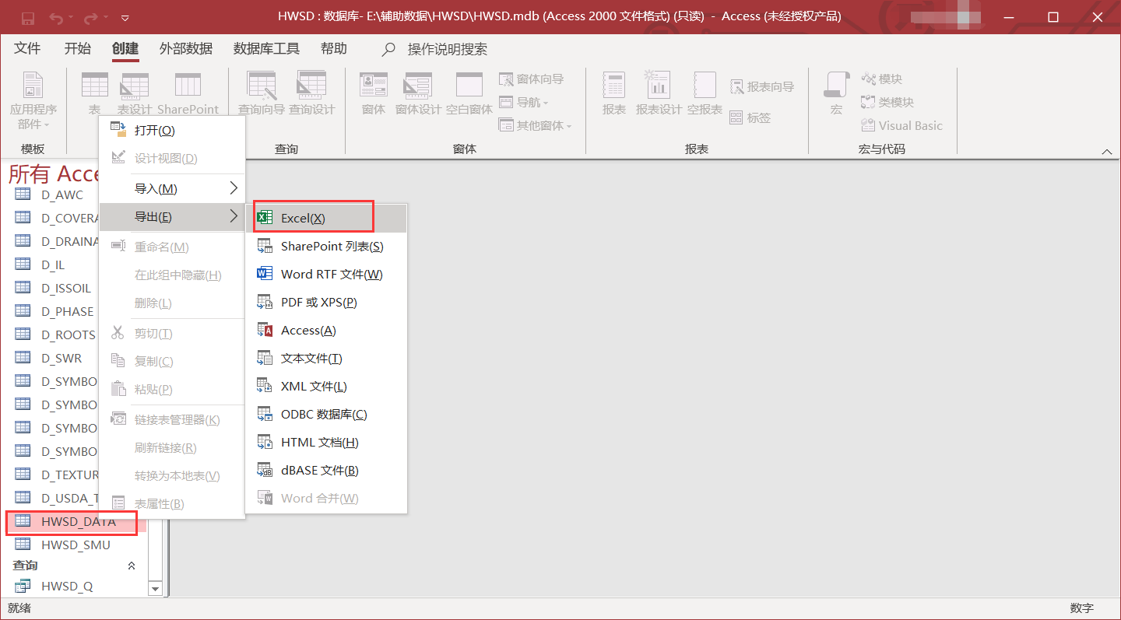Viewport: 1121px width, 620px height.
Task: Click 报表向导 button
Action: 762,86
